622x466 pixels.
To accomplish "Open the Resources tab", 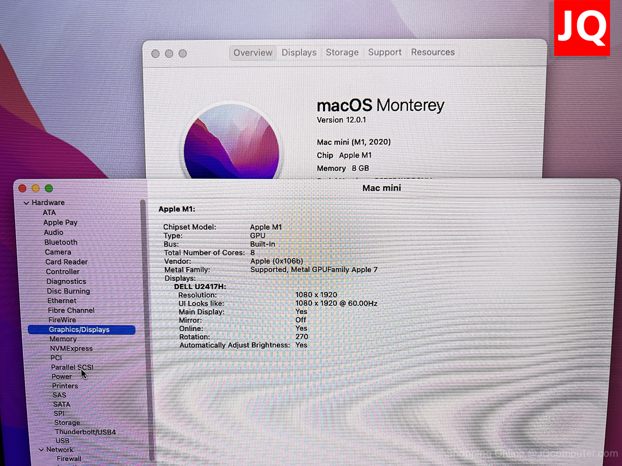I will click(433, 52).
